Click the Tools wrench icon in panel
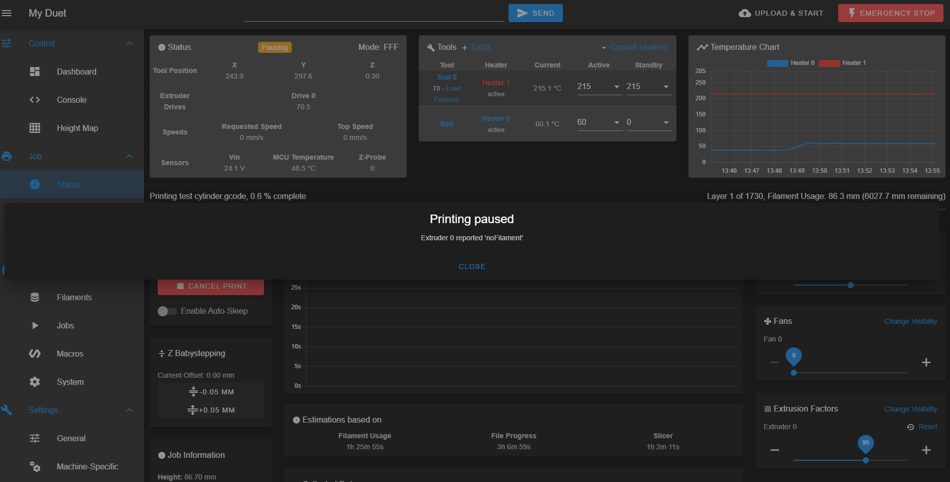This screenshot has height=482, width=950. pyautogui.click(x=431, y=47)
